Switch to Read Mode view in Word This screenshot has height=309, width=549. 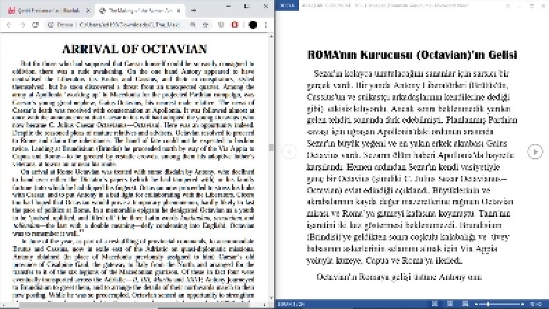[x=435, y=304]
